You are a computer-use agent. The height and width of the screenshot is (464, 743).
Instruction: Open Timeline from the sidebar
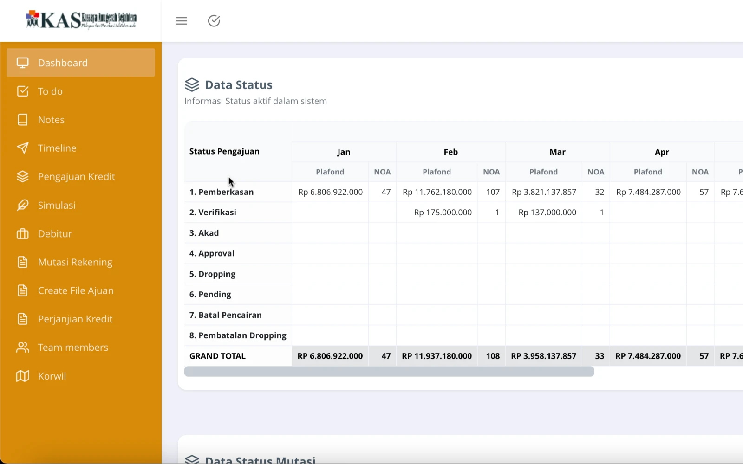[x=81, y=148]
